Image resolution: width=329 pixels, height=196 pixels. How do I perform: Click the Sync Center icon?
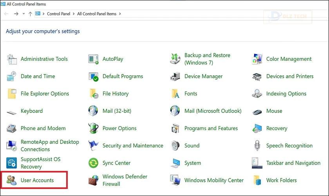[93, 163]
